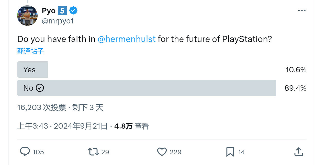Screen dimensions: 315x165
Task: Expand replies by clicking the reply count 105
Action: (38, 152)
